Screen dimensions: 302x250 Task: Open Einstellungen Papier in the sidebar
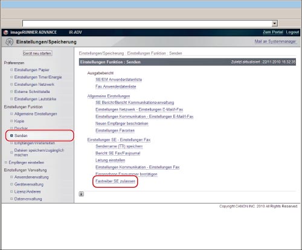pyautogui.click(x=32, y=70)
